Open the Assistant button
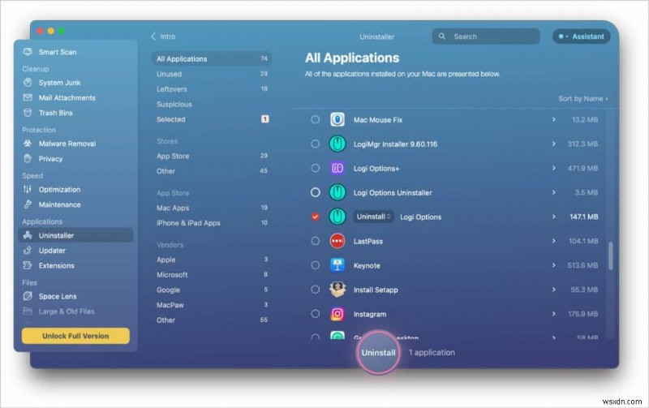Image resolution: width=649 pixels, height=408 pixels. click(x=581, y=37)
